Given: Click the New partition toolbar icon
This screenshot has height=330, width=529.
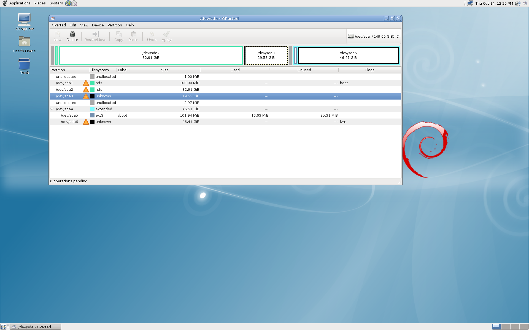Looking at the screenshot, I should (x=57, y=34).
